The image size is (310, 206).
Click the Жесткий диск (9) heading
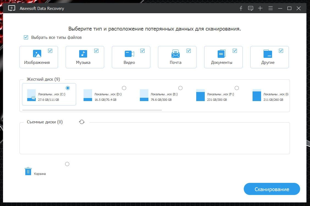(x=43, y=79)
